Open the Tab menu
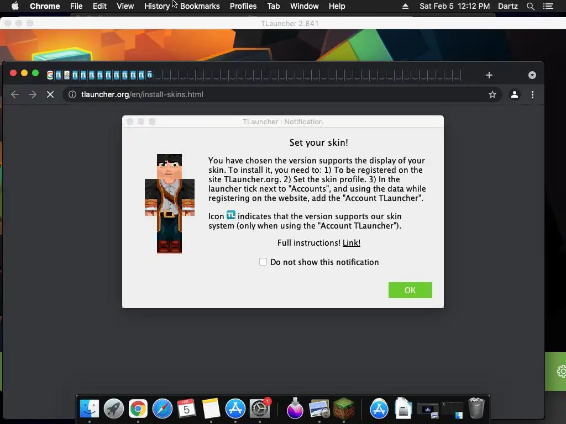Image resolution: width=566 pixels, height=424 pixels. point(274,6)
